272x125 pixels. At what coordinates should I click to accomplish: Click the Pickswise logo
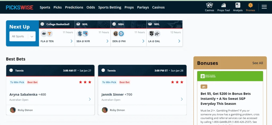(x=19, y=7)
